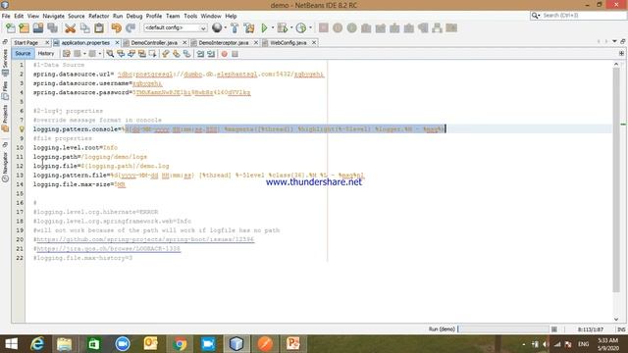Click the Redo toolbar icon
Image resolution: width=628 pixels, height=353 pixels.
[x=131, y=27]
